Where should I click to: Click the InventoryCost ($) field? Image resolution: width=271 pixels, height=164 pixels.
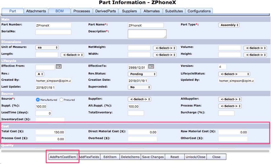[50, 119]
